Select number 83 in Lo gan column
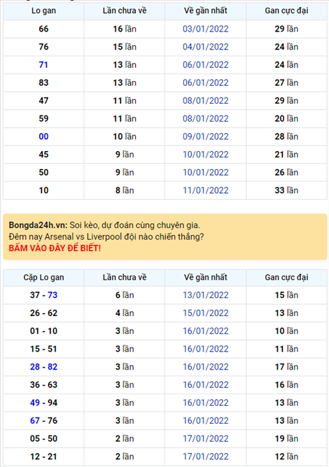Viewport: 329px width, 467px height. point(43,82)
